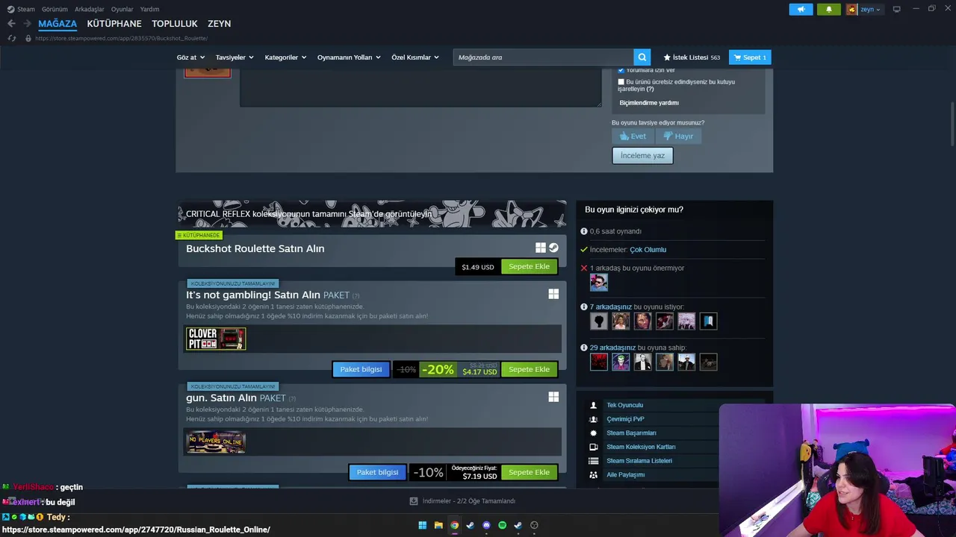Viewport: 956px width, 537px height.
Task: Click Windows icon on gun. bundle
Action: click(x=553, y=398)
